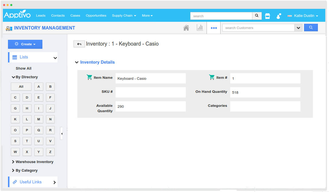Click the back arrow beside Inventory title
This screenshot has width=329, height=192.
[79, 44]
